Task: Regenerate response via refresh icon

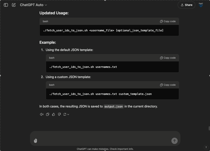Action: pyautogui.click(x=65, y=114)
